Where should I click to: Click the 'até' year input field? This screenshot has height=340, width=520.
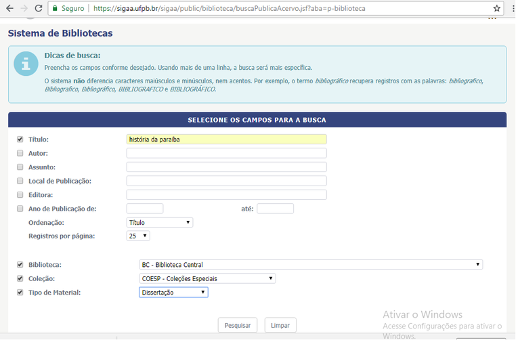point(275,209)
